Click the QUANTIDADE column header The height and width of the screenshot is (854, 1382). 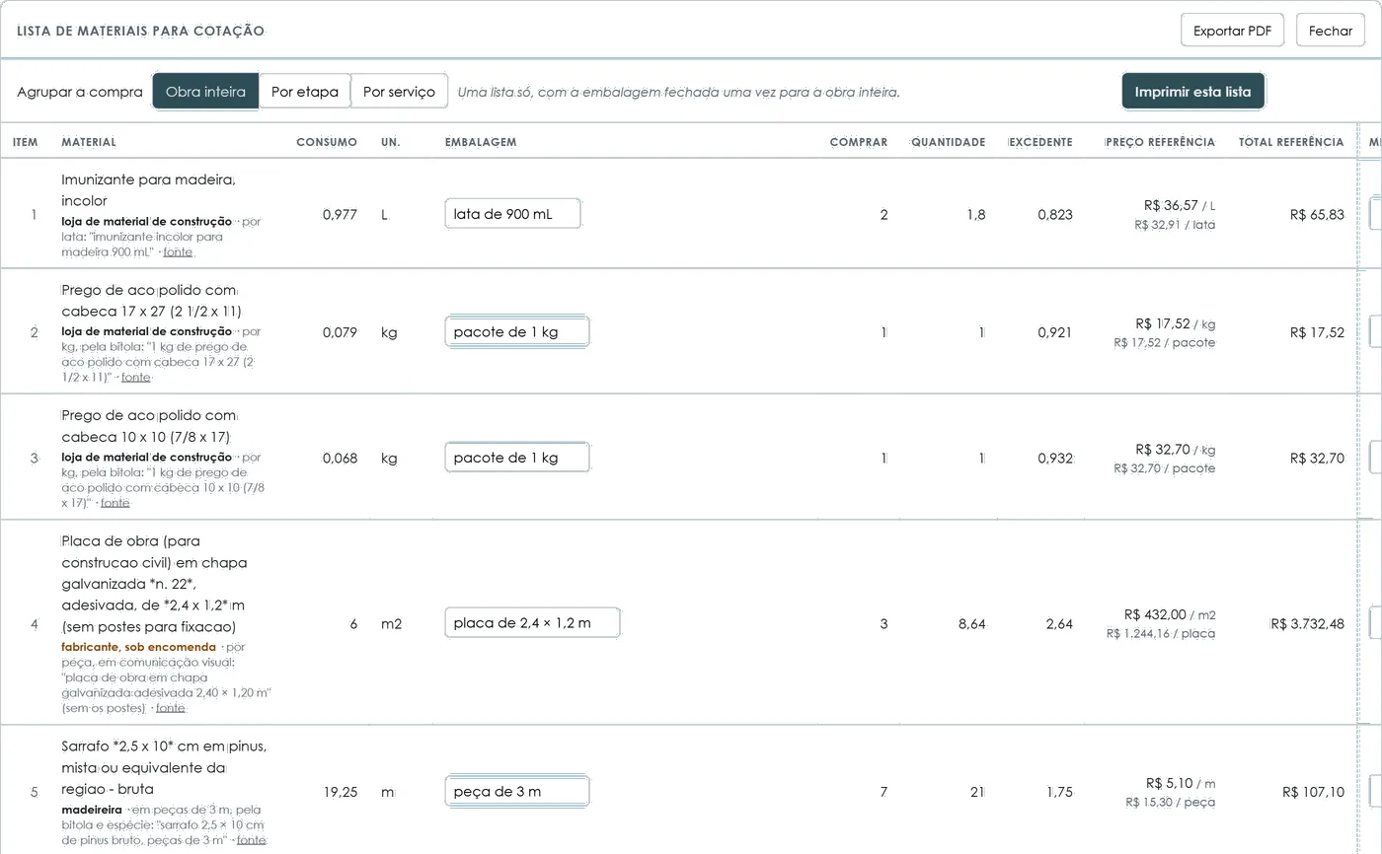[948, 142]
